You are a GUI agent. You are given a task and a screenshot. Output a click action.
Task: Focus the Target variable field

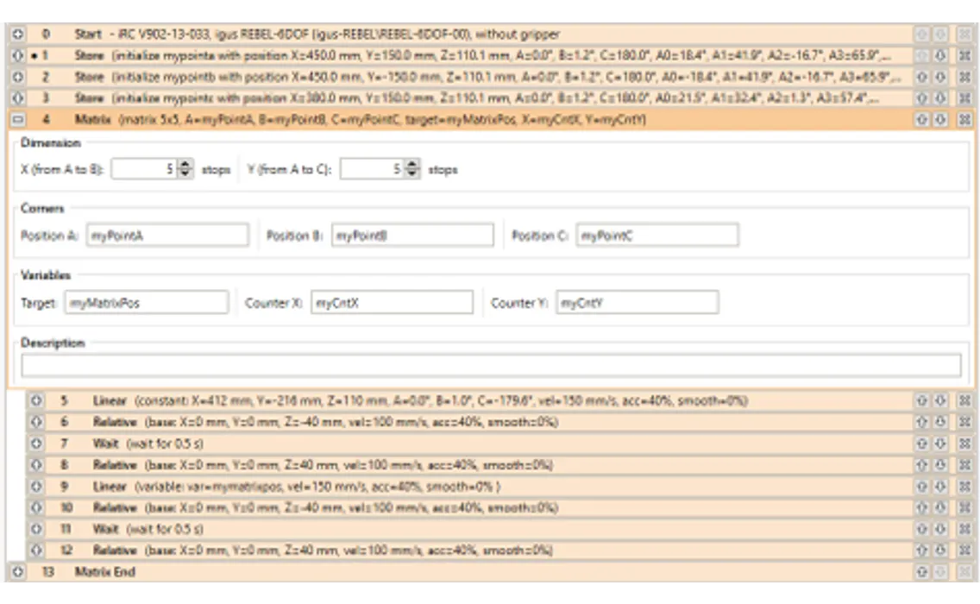[147, 303]
